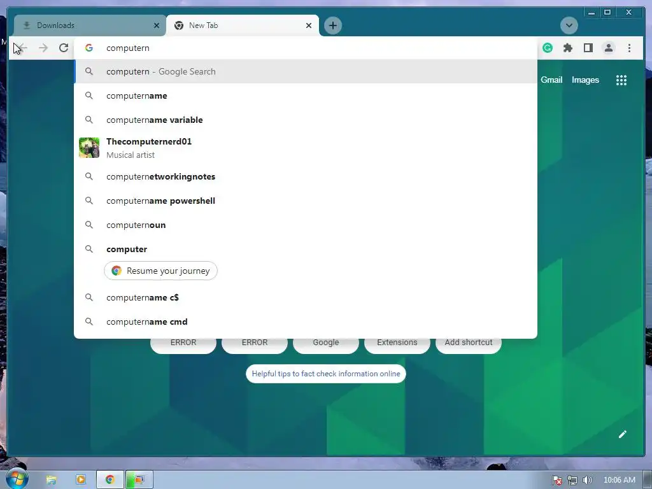Viewport: 652px width, 489px height.
Task: Choose the 'computername' suggestion
Action: (306, 96)
